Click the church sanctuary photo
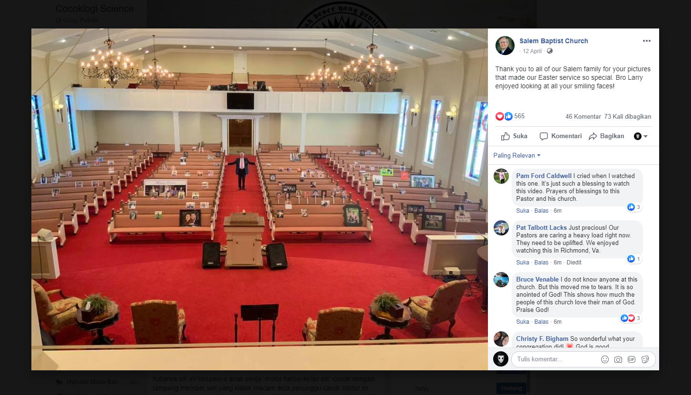 tap(260, 199)
